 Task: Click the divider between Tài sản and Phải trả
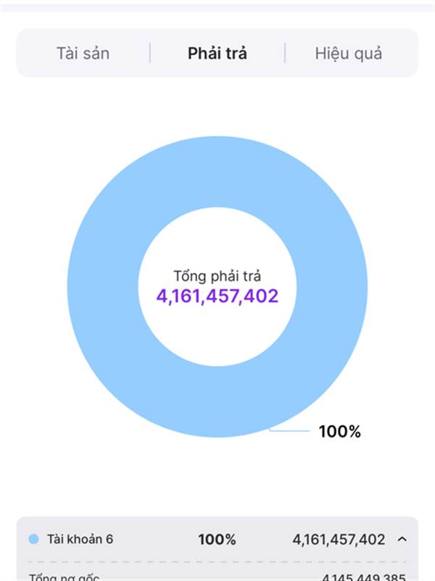coord(150,53)
